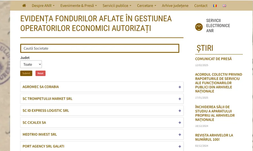The height and width of the screenshot is (151, 253).
Task: Expand the Servicii publice menu
Action: 117,6
